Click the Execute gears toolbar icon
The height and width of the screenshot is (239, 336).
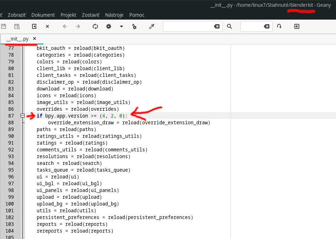pos(134,26)
